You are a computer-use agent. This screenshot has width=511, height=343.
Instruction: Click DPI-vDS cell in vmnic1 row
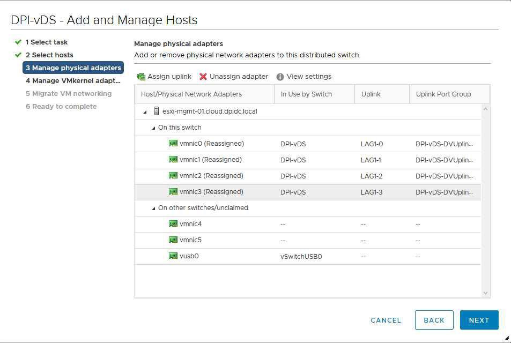[293, 160]
